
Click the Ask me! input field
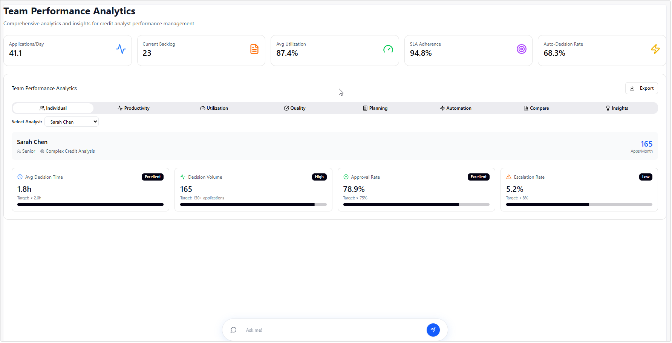(x=334, y=330)
